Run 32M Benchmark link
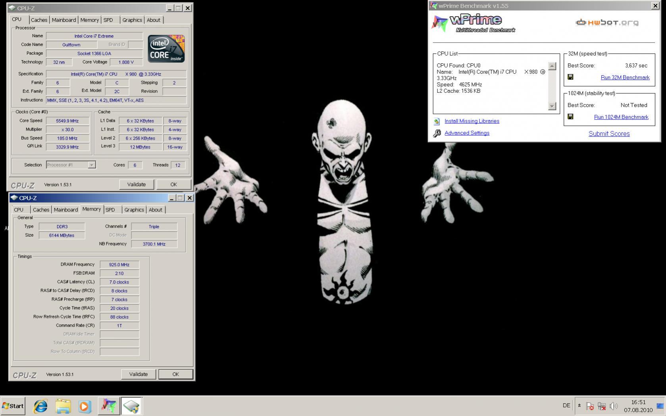666x416 pixels. 625,77
